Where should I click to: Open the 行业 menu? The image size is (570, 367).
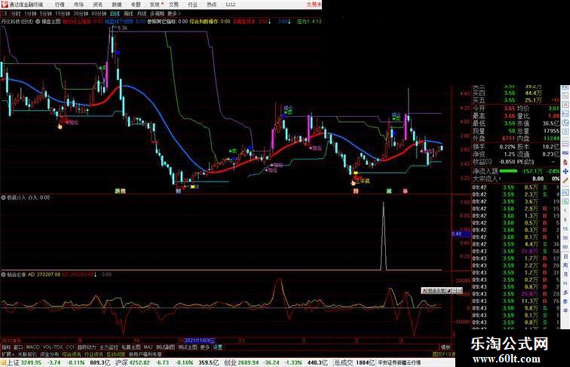[x=192, y=4]
